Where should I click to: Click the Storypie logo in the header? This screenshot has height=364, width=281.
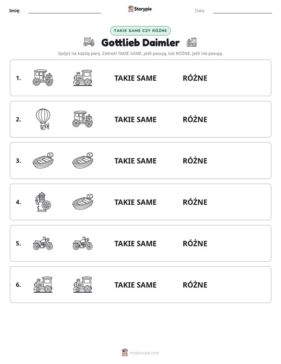(x=140, y=9)
